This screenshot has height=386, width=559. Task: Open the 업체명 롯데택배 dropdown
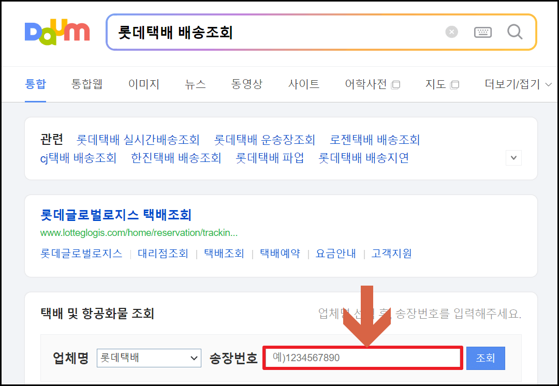pyautogui.click(x=149, y=358)
